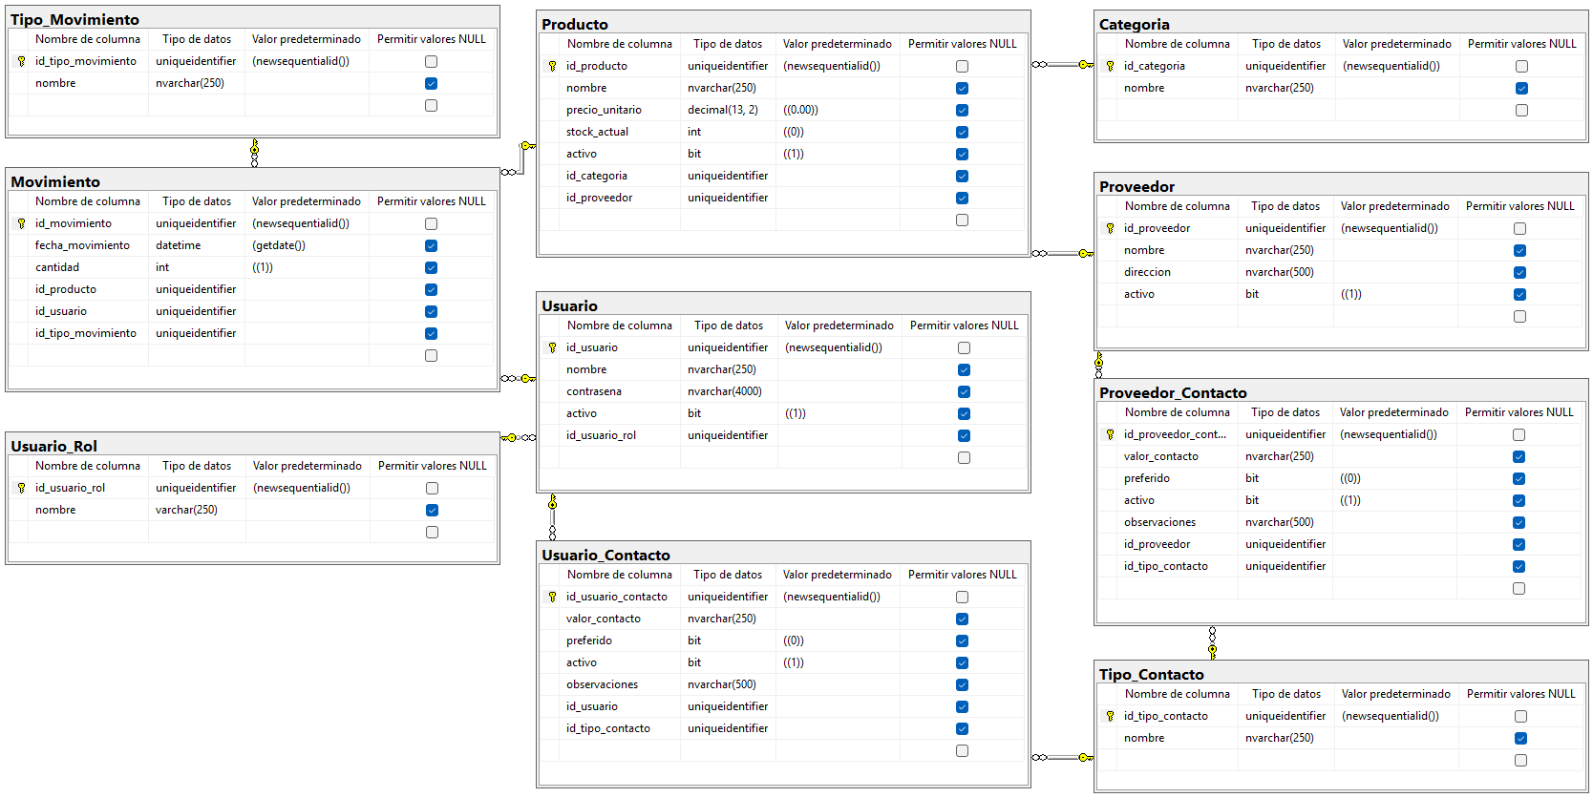
Task: Select the key icon in Proveedor's id_proveedor row
Action: 1110,228
